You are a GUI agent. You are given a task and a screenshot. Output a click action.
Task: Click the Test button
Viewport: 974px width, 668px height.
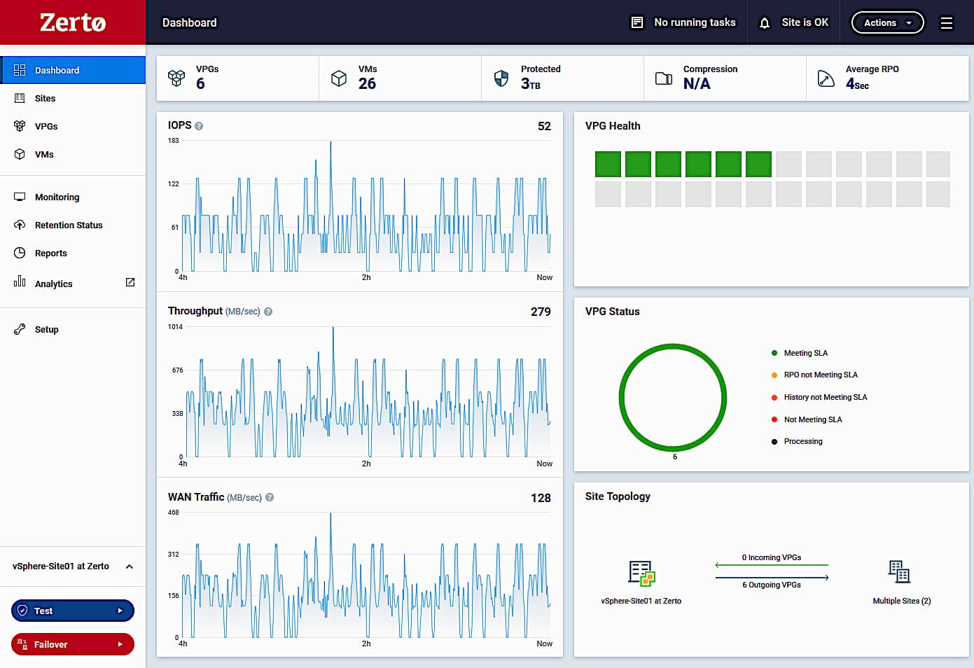coord(73,611)
